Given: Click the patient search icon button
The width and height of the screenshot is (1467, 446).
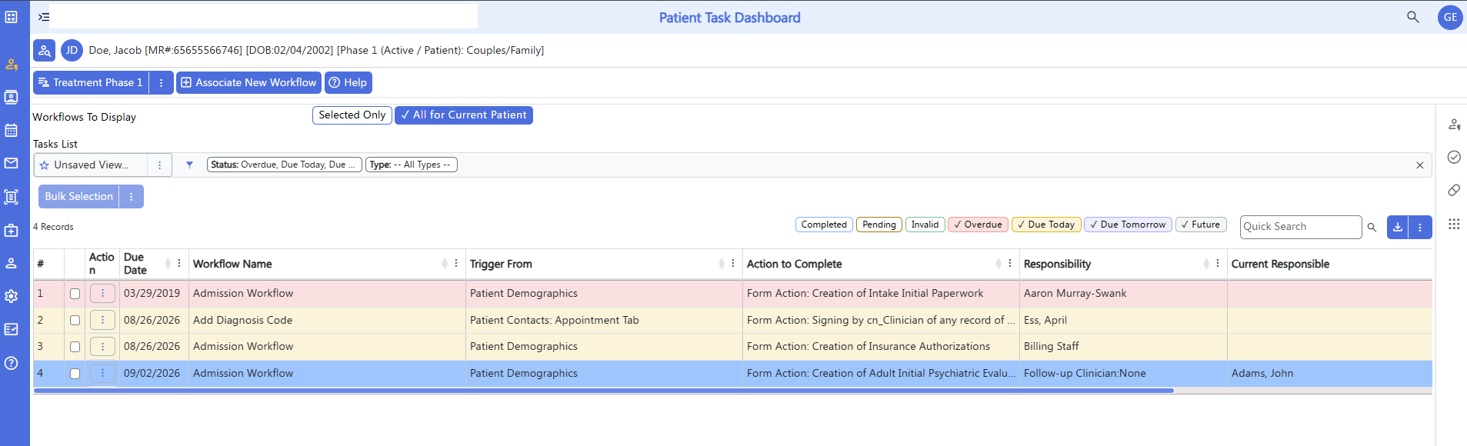Looking at the screenshot, I should pos(44,51).
